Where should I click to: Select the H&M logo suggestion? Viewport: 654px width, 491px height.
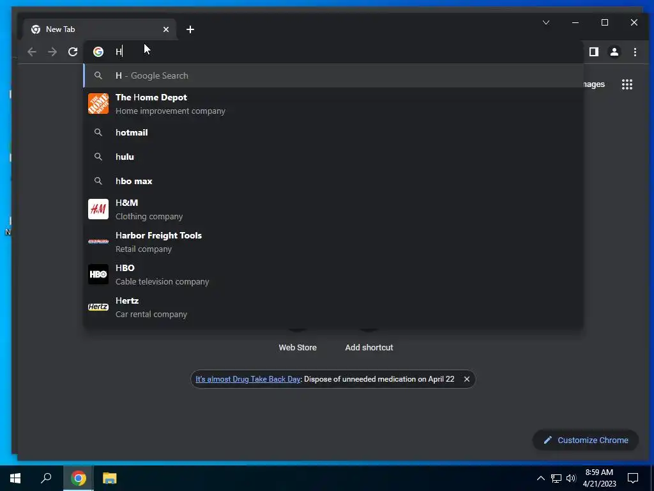tap(98, 209)
